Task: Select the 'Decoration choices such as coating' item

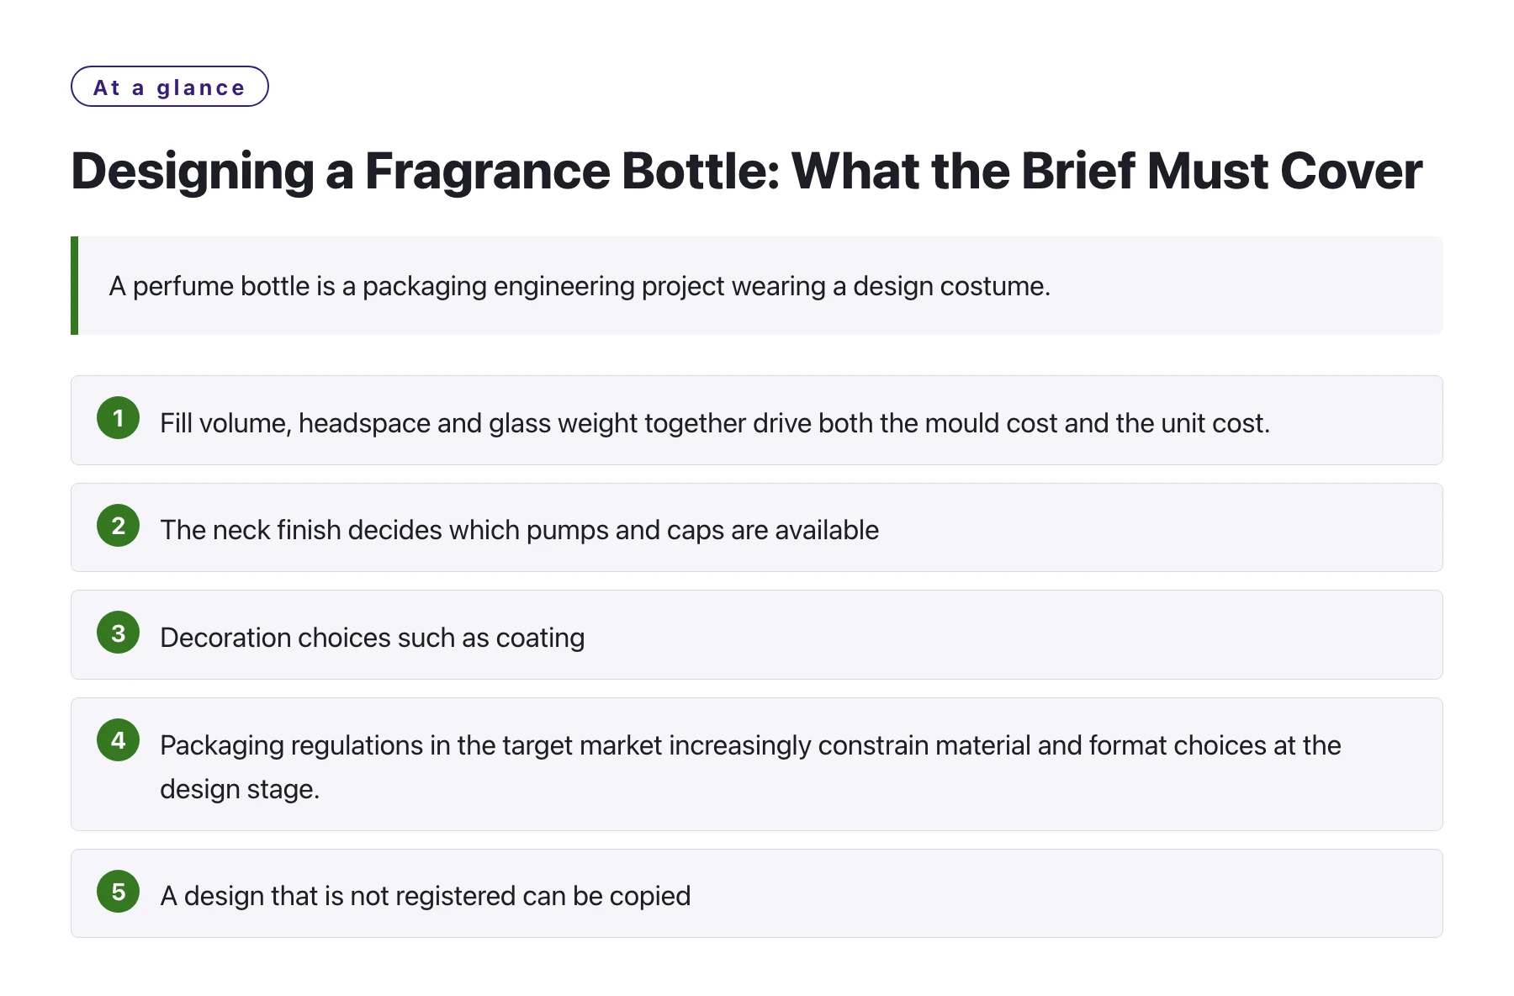Action: click(x=757, y=634)
